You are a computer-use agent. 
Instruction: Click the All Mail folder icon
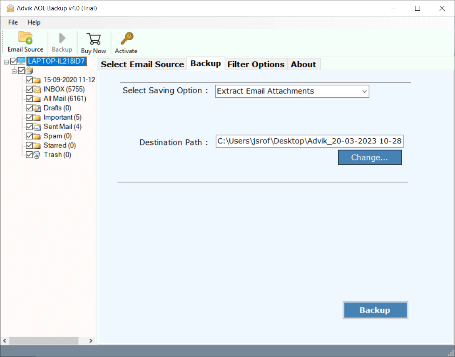[x=37, y=99]
